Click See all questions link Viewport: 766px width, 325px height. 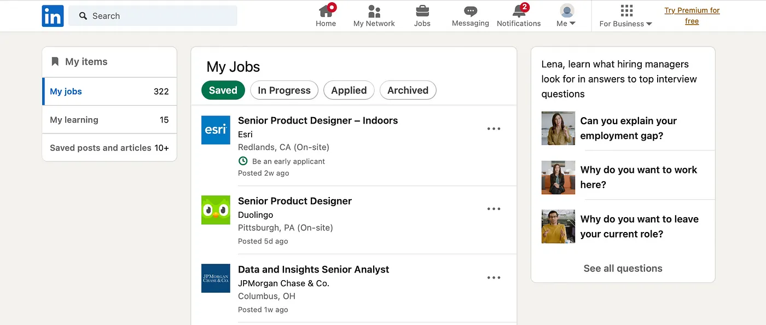(623, 268)
